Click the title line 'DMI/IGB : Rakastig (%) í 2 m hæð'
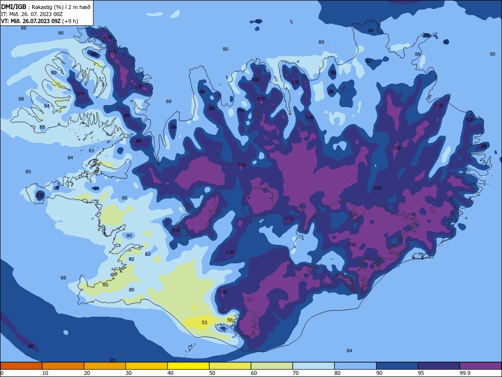 pos(46,7)
